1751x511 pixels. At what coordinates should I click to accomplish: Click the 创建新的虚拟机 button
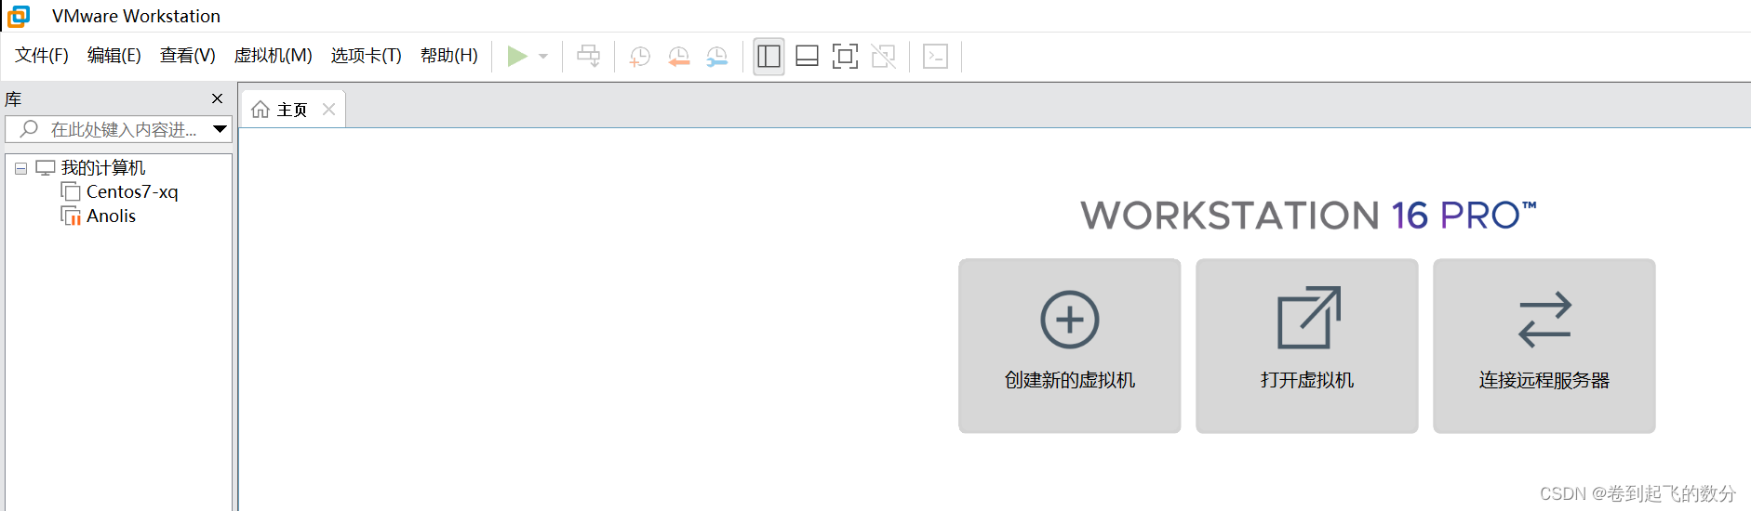pyautogui.click(x=1070, y=346)
